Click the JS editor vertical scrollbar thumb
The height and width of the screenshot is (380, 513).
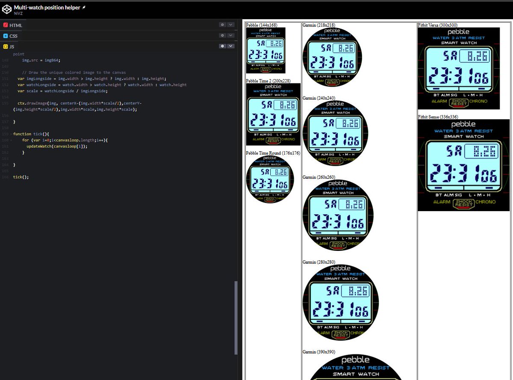pyautogui.click(x=236, y=318)
